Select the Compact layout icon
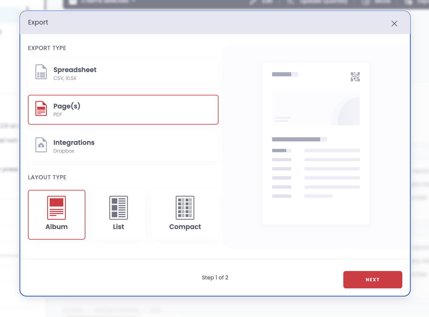429x317 pixels. pos(185,207)
